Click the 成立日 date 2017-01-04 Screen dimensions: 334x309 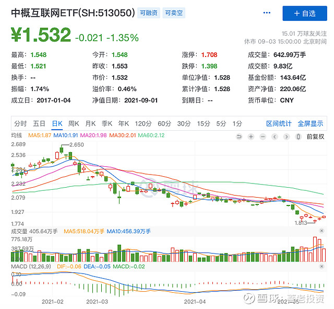tap(54, 100)
